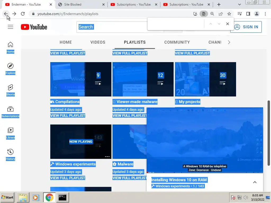Open History in the YouTube sidebar
This screenshot has height=203, width=271.
[x=10, y=155]
